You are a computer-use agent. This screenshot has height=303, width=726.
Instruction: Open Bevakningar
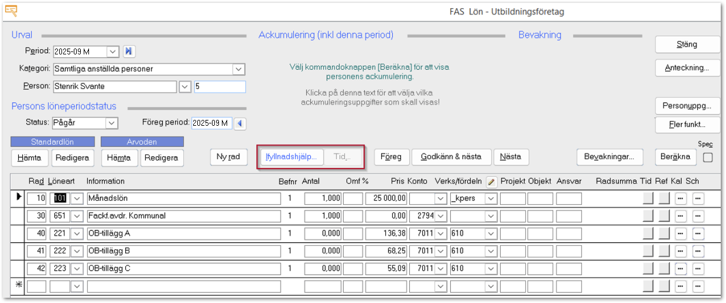coord(609,157)
